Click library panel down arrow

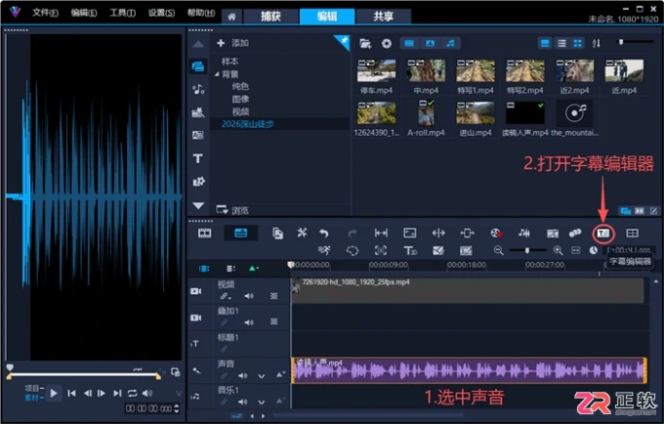pyautogui.click(x=198, y=206)
